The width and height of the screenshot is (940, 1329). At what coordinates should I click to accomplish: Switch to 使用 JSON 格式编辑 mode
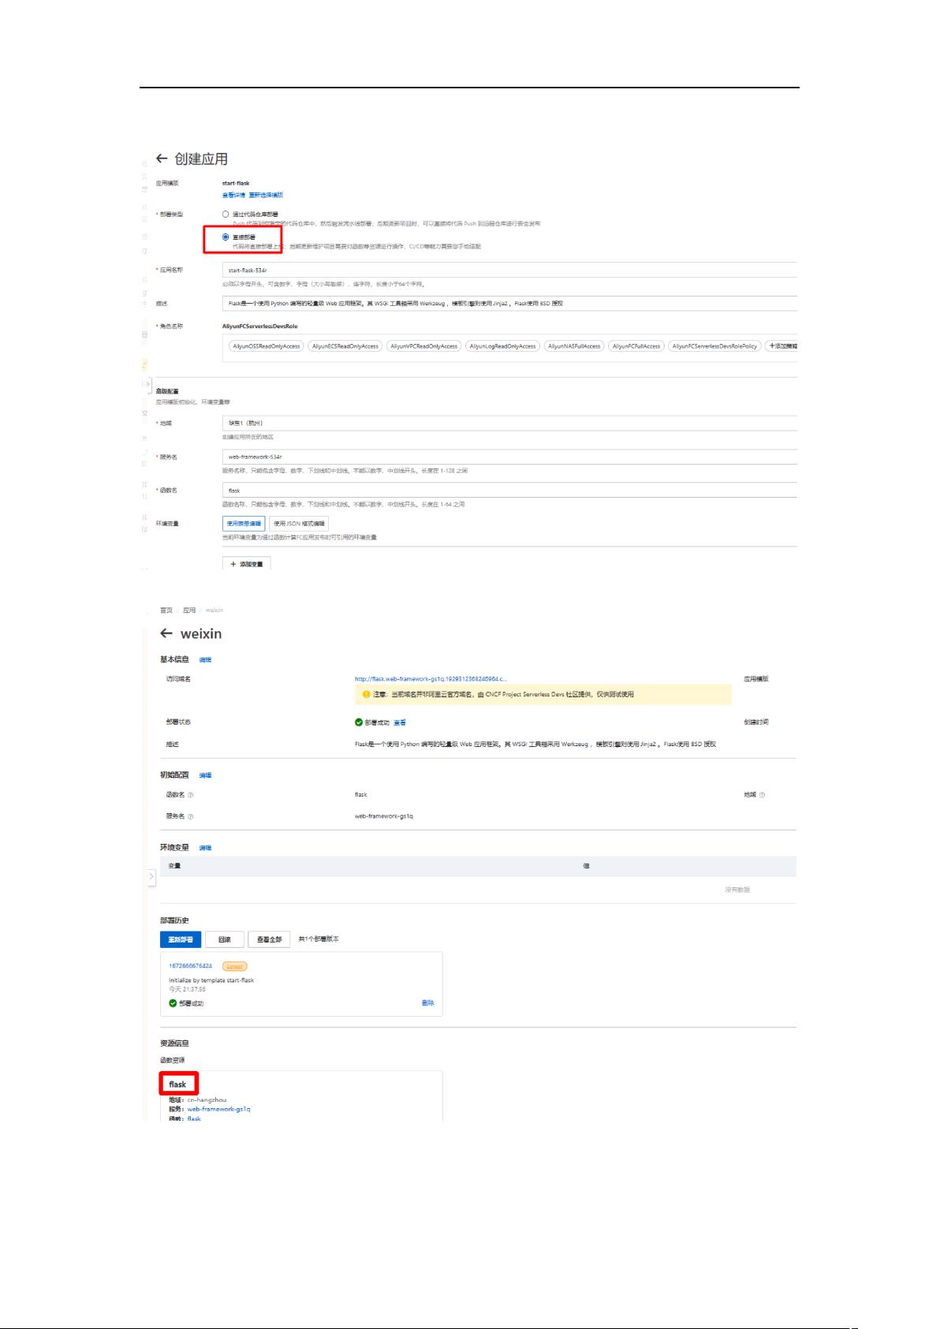299,523
